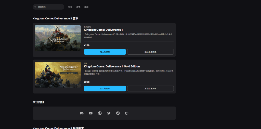
Task: Add Gold Edition to wishlist
Action: (x=150, y=88)
